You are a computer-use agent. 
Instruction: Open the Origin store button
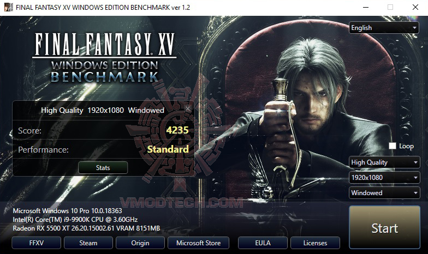point(140,243)
